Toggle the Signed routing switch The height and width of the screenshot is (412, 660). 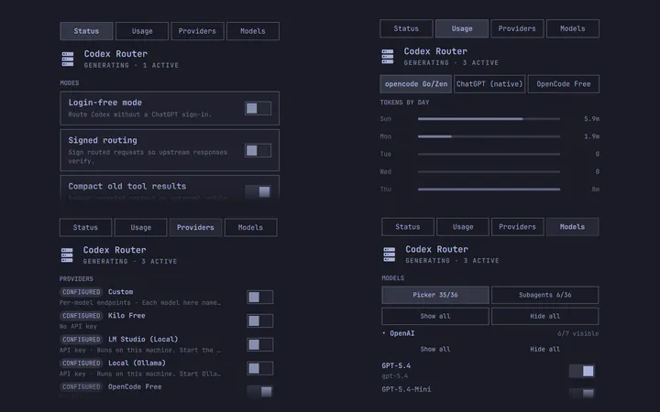click(x=258, y=150)
